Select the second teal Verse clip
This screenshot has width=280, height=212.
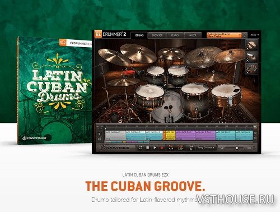coord(154,135)
